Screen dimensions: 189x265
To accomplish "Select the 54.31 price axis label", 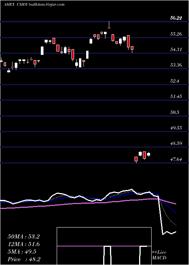I will tap(176, 50).
